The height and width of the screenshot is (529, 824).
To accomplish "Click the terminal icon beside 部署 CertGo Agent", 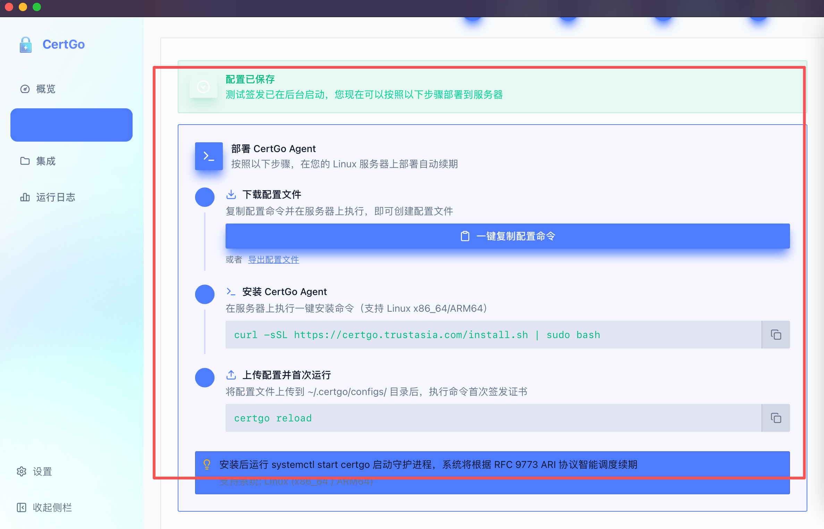I will click(209, 156).
